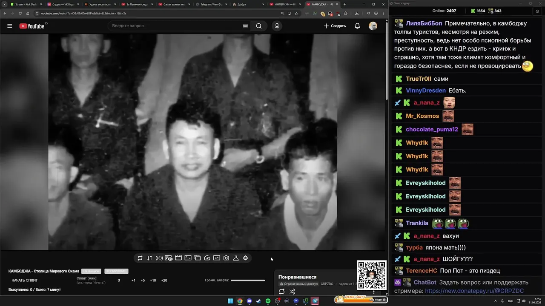Switch to Студия — VK Видео tab

tap(64, 4)
